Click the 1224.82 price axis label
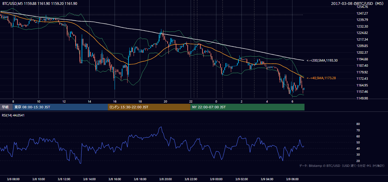Screen dimensions: 388x182 point(362,33)
